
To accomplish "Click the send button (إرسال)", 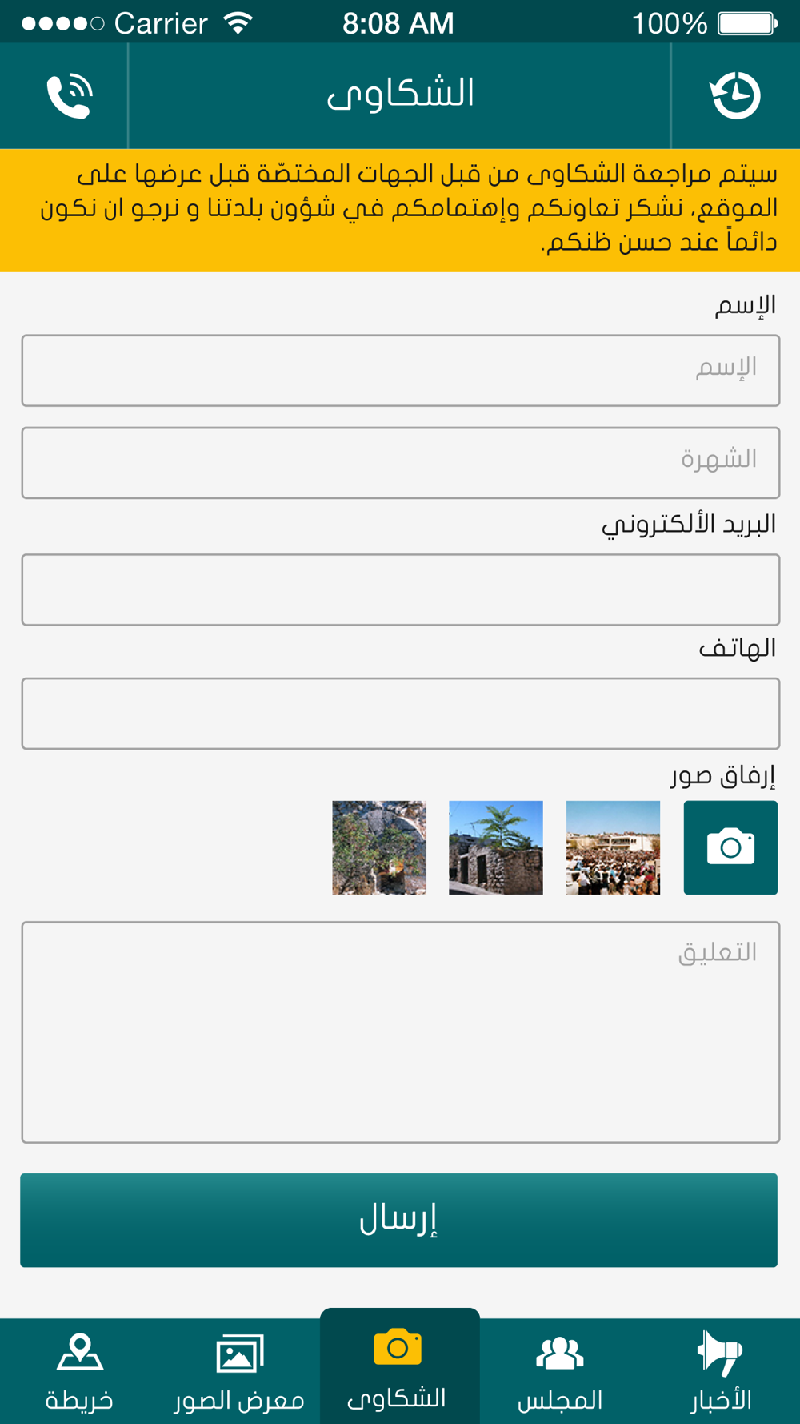I will 399,1220.
